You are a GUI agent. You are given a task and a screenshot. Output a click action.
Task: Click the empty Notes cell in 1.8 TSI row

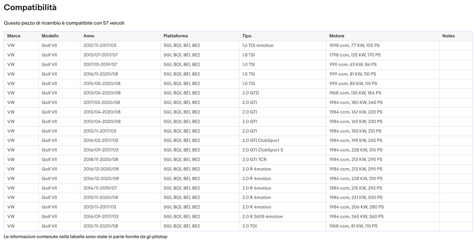click(x=456, y=55)
